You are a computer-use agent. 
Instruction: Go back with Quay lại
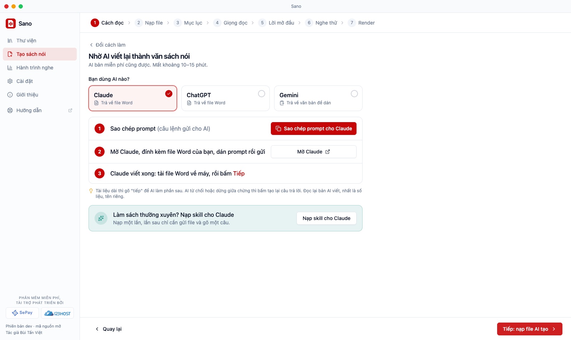click(x=108, y=329)
